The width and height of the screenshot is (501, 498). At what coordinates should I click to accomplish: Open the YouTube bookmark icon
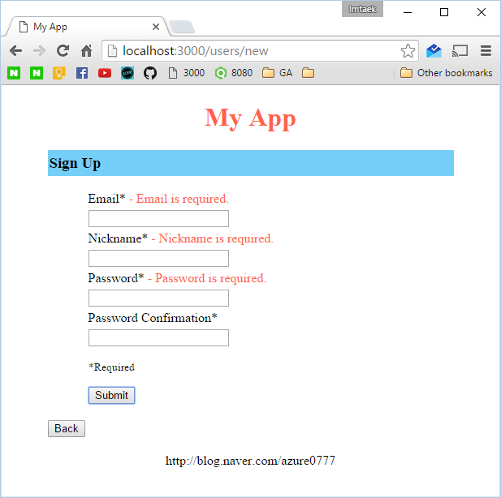click(105, 73)
